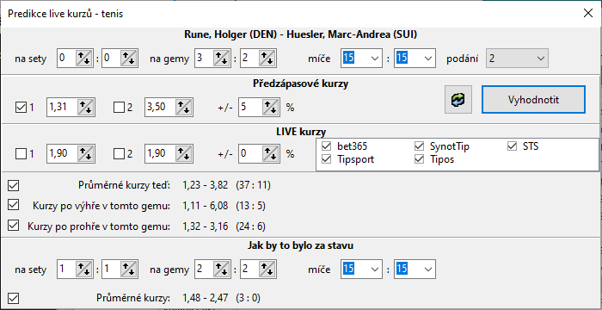Uncheck the Tipos bookmaker

419,159
